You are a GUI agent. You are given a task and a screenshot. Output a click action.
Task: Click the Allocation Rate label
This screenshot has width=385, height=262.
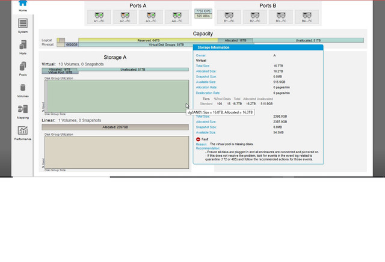point(206,87)
